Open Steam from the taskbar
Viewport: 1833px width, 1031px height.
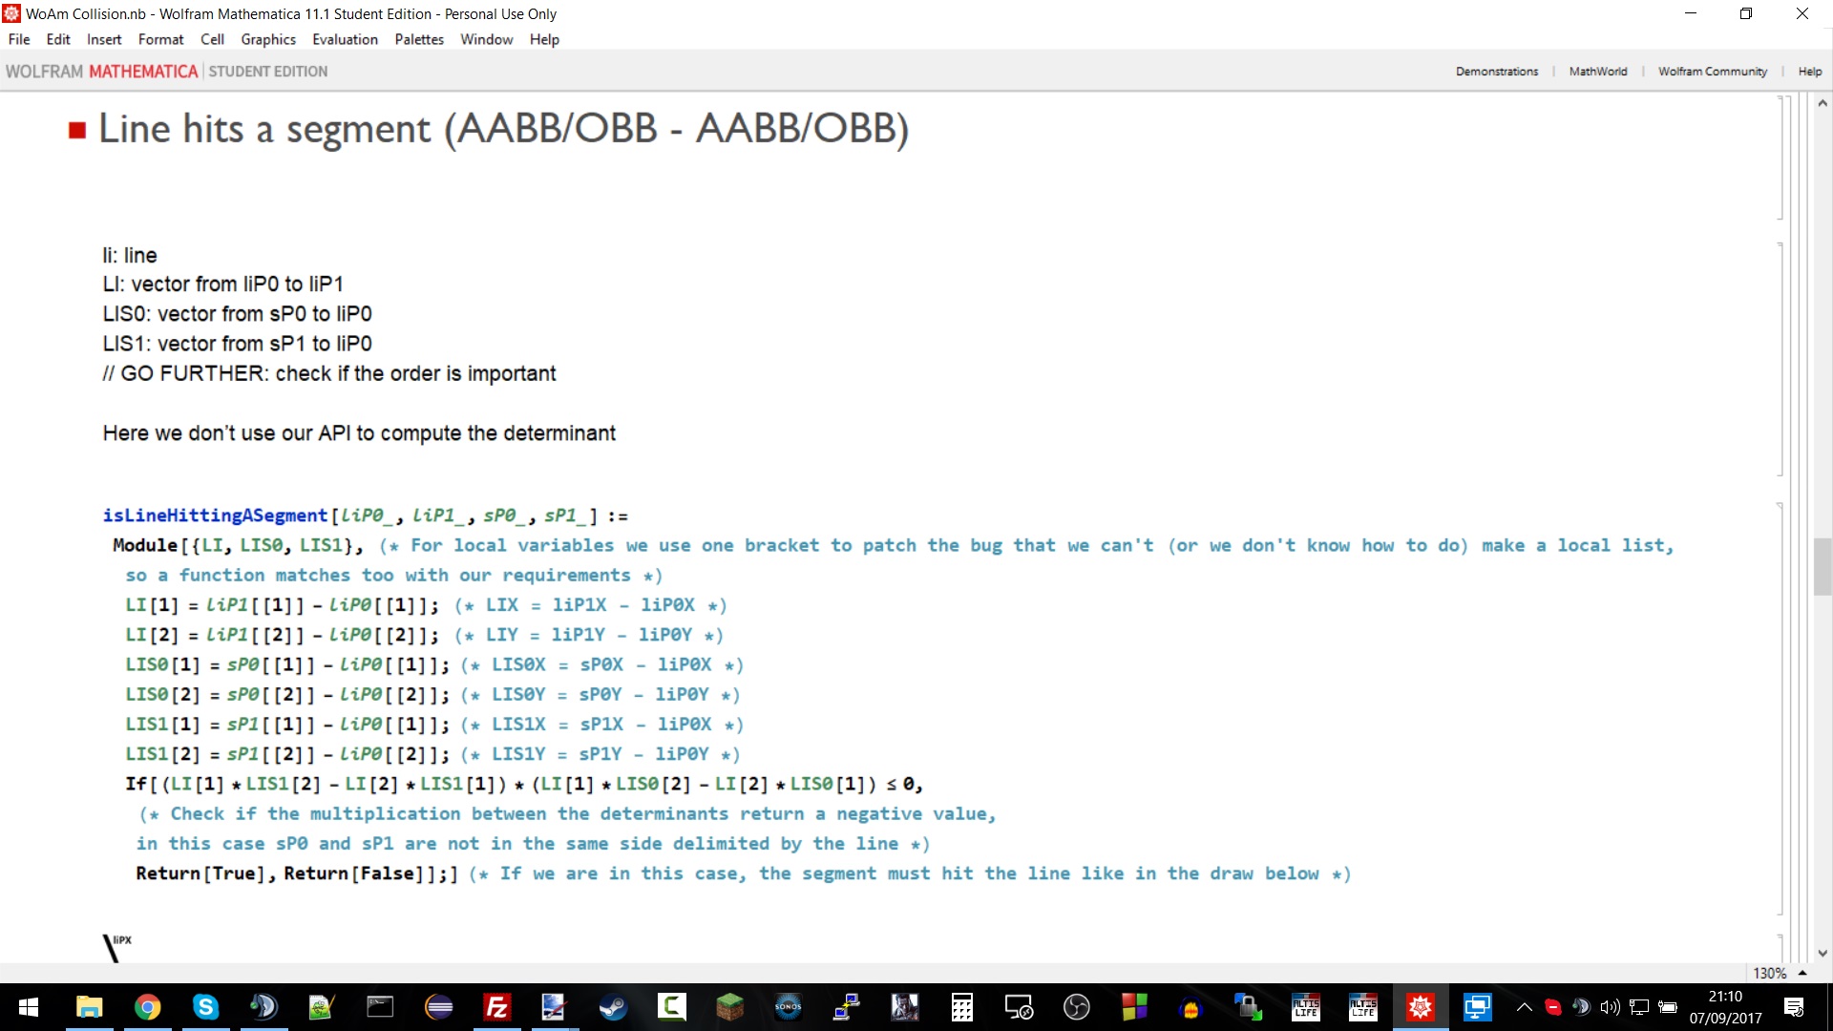[x=613, y=1007]
